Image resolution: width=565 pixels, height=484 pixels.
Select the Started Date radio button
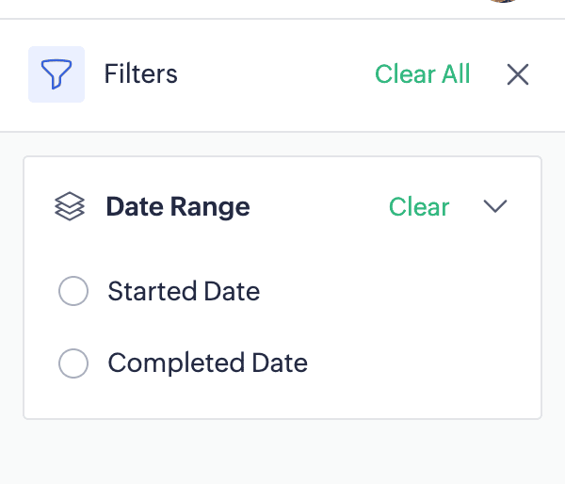73,292
